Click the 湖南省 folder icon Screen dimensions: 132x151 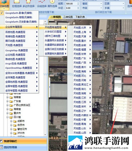pos(11,97)
